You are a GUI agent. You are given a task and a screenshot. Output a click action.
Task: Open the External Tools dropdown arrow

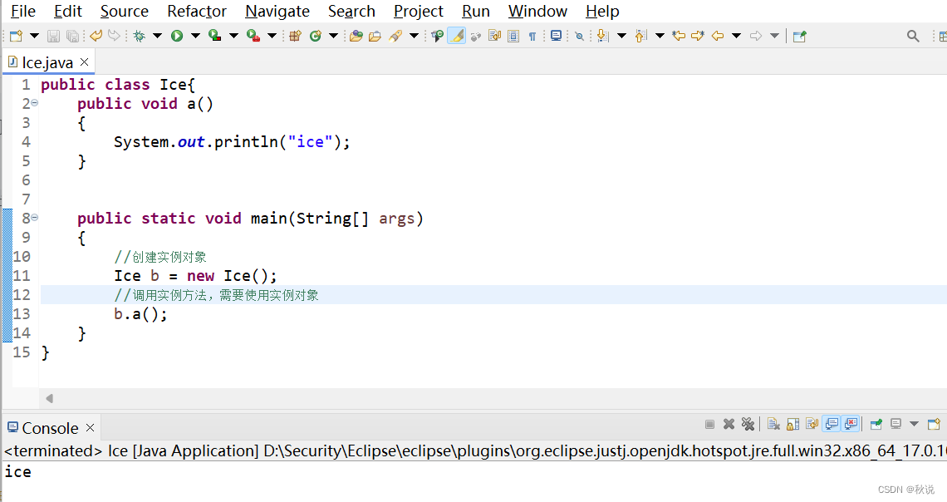coord(272,37)
